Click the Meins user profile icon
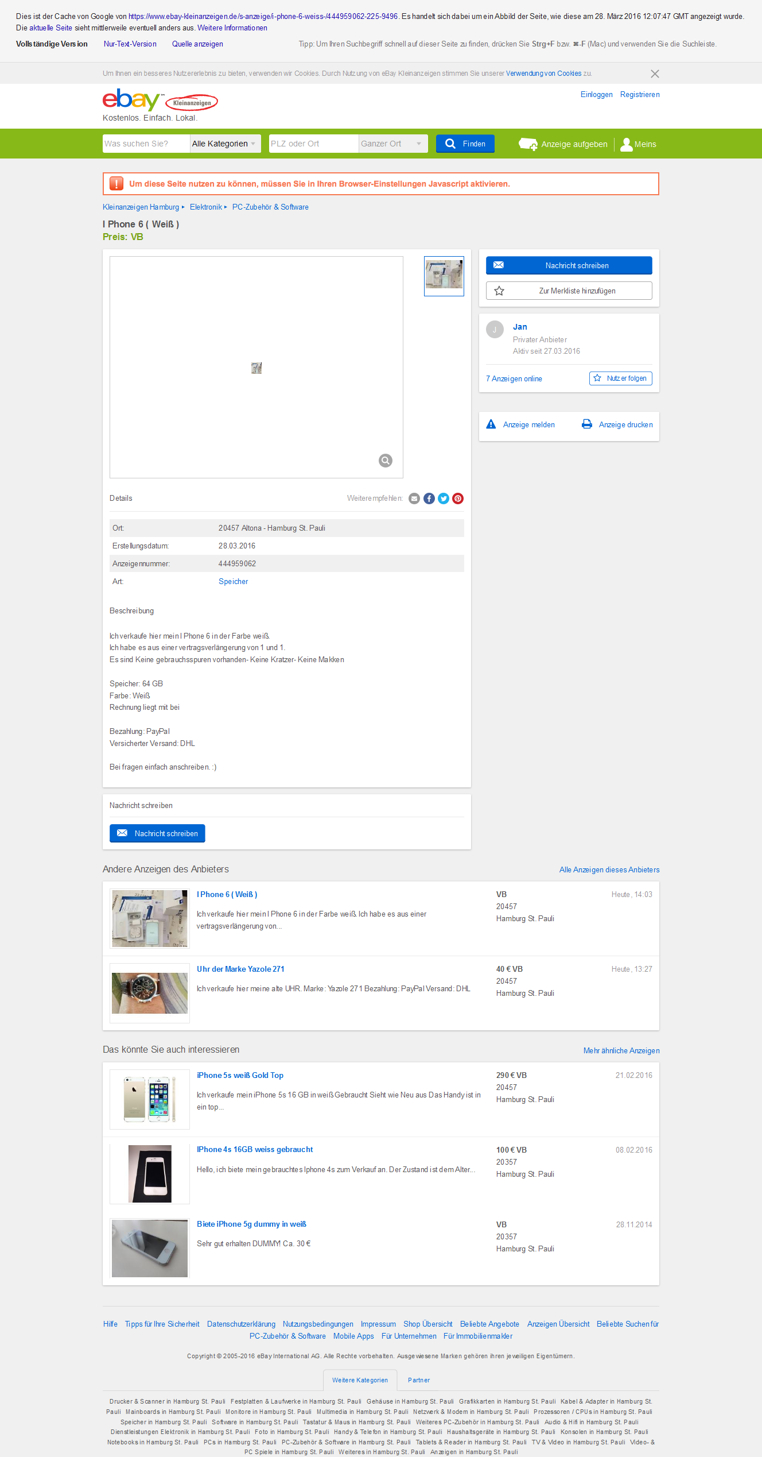This screenshot has height=1457, width=762. (626, 144)
